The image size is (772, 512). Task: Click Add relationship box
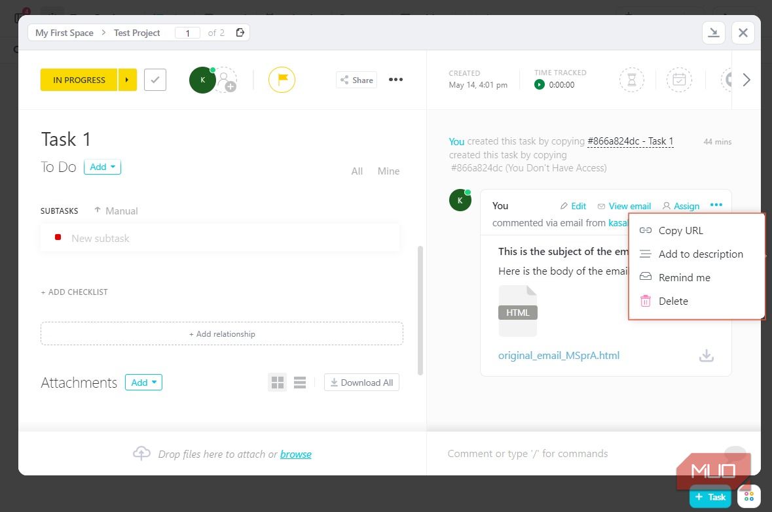(221, 333)
